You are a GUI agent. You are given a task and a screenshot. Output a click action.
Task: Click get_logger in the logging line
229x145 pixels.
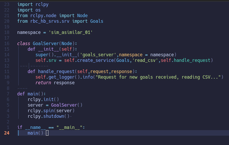(x=62, y=77)
